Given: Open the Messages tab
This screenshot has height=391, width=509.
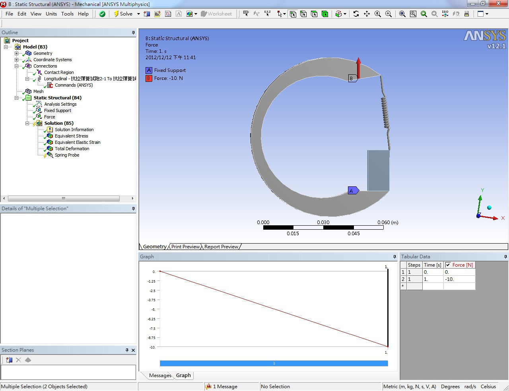Looking at the screenshot, I should pos(160,376).
